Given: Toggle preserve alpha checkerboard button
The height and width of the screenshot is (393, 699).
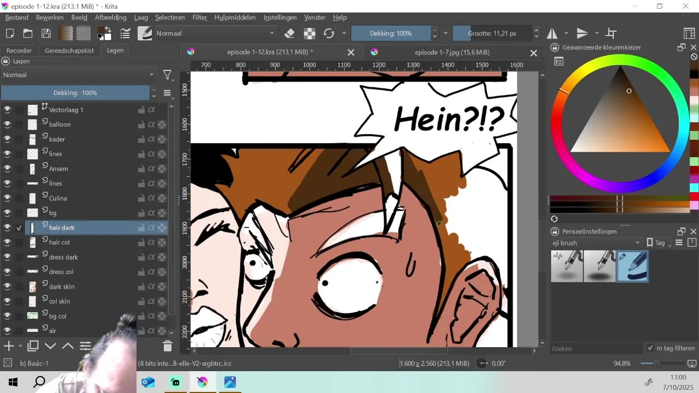Looking at the screenshot, I should (x=310, y=33).
